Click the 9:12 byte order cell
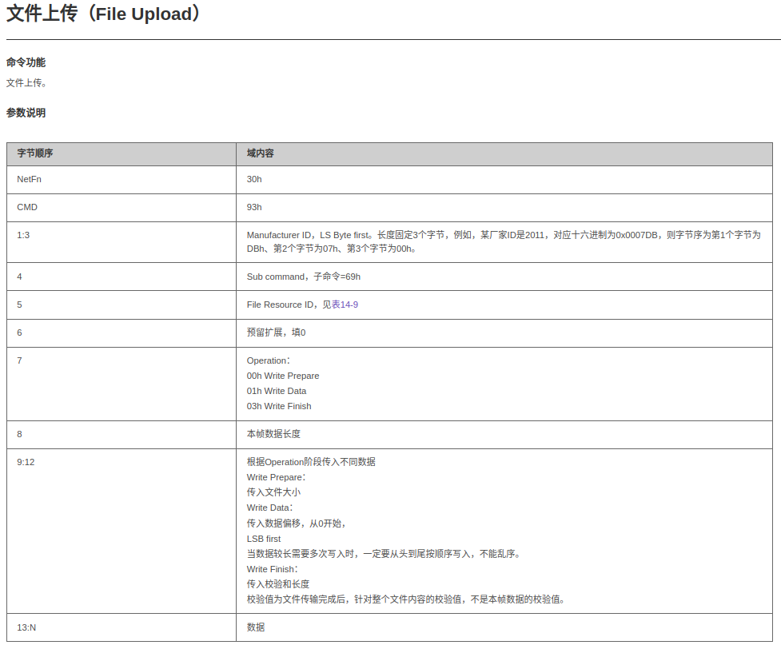The width and height of the screenshot is (781, 653). [26, 462]
